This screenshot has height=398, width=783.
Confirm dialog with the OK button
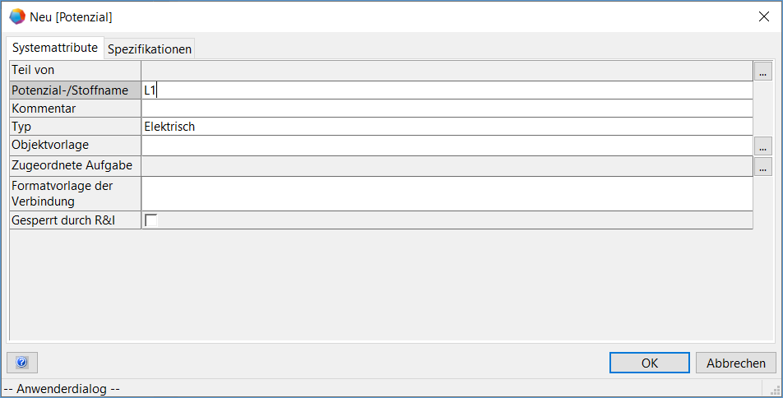649,363
